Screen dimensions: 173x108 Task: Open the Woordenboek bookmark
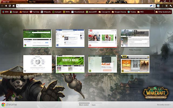pos(78,12)
